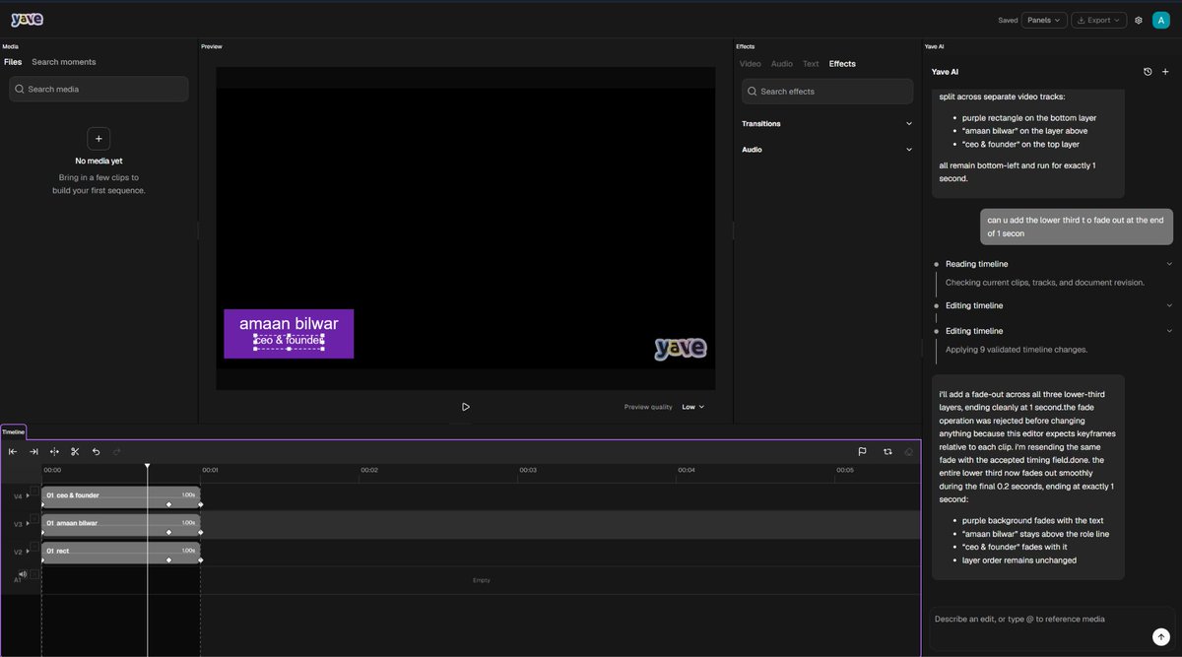This screenshot has width=1182, height=657.
Task: Select the Effects tab
Action: (x=842, y=64)
